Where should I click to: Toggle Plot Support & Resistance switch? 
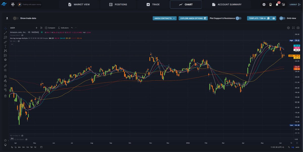point(238,18)
